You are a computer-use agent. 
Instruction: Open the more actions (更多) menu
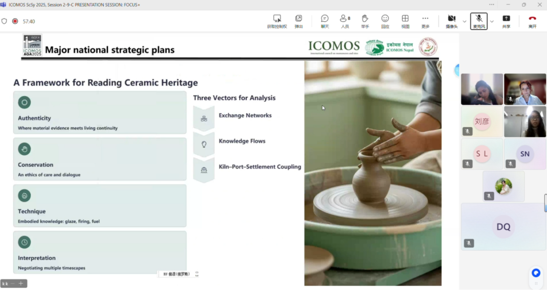tap(425, 21)
